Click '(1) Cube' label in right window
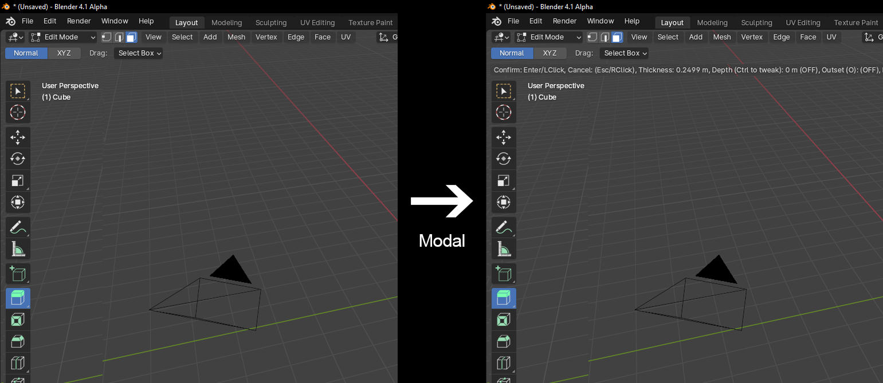 pos(542,97)
